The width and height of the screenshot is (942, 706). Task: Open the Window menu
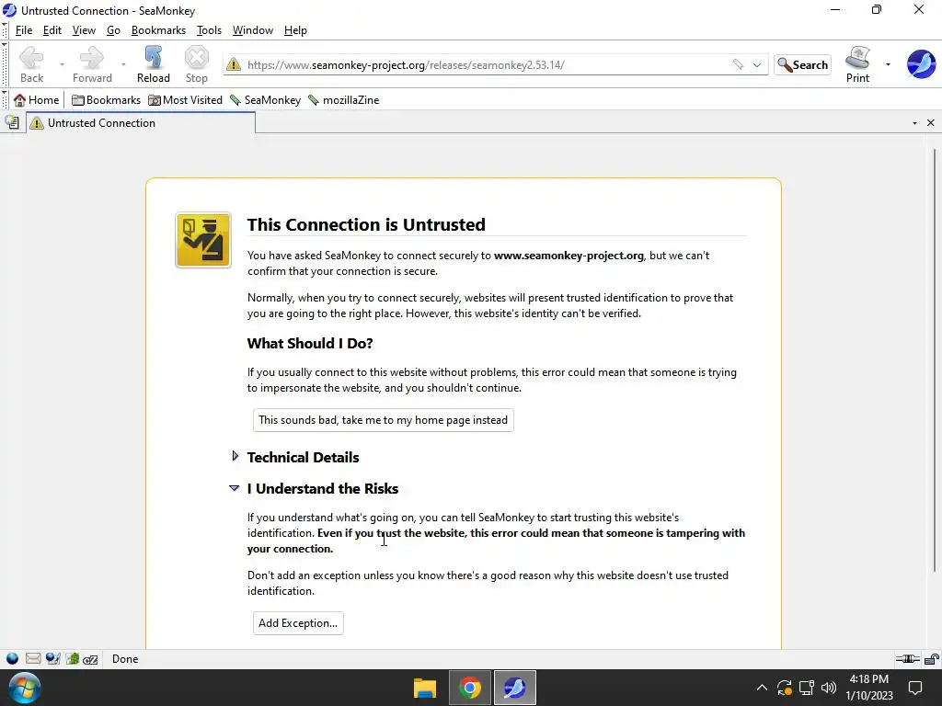point(253,30)
